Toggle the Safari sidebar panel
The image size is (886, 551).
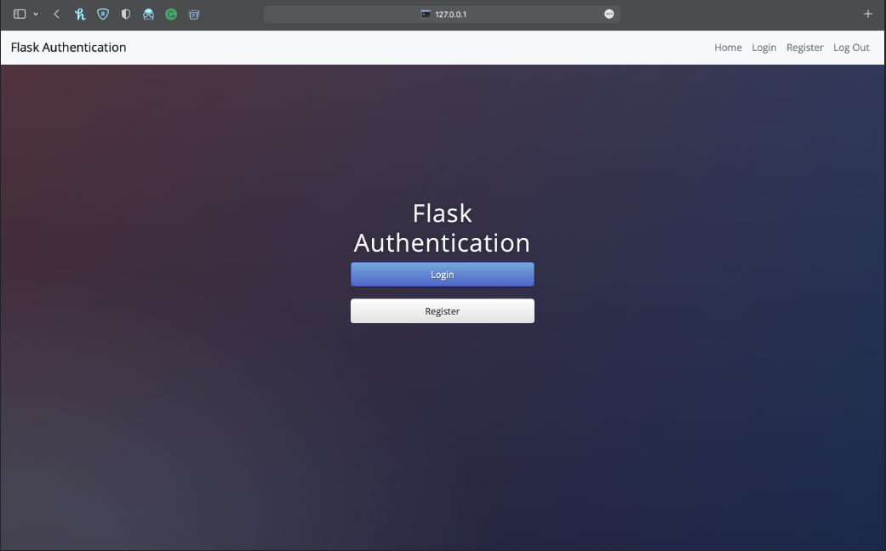(x=20, y=14)
